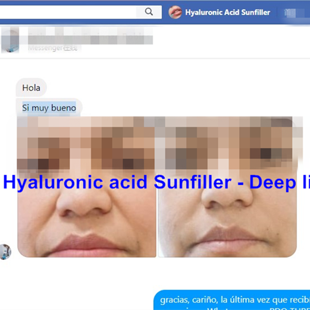The height and width of the screenshot is (310, 310).
Task: Click the 'Hola' message bubble
Action: [31, 88]
